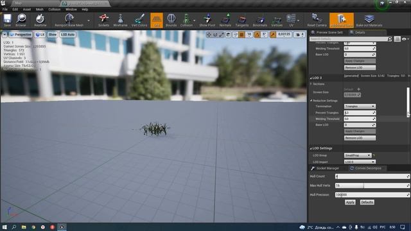Select the rotate gizmo mode

pyautogui.click(x=215, y=35)
